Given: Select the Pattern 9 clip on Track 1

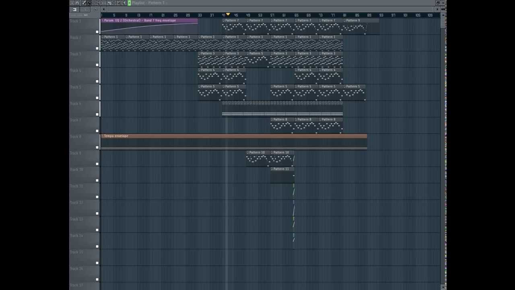Looking at the screenshot, I should pos(361,27).
